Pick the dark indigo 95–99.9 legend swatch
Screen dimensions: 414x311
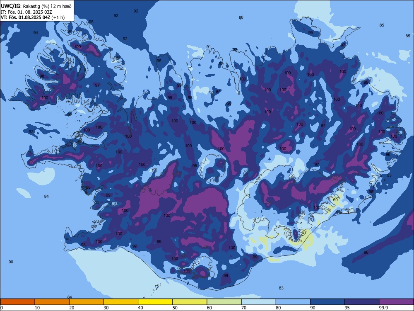(x=362, y=302)
